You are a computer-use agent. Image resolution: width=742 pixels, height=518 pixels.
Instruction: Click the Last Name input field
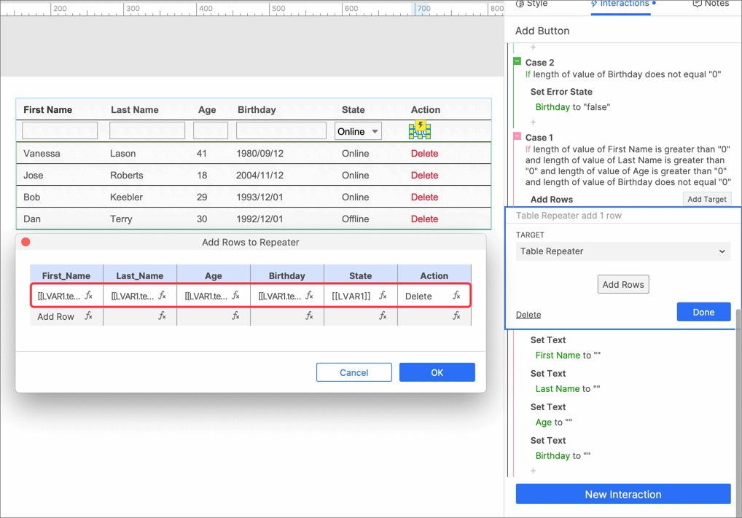pyautogui.click(x=147, y=130)
